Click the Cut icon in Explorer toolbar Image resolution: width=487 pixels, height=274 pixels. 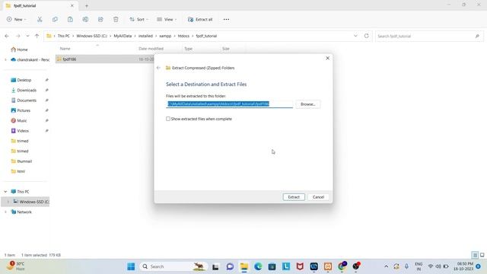click(40, 19)
